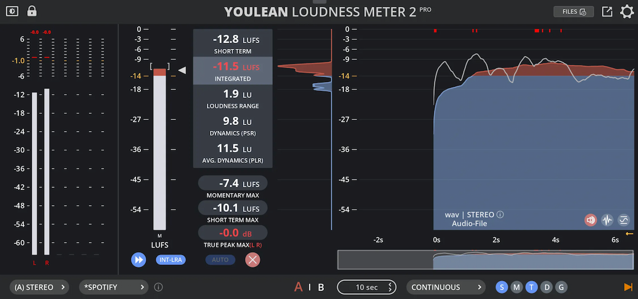The image size is (638, 299).
Task: Reset measurements with red X button
Action: (x=253, y=260)
